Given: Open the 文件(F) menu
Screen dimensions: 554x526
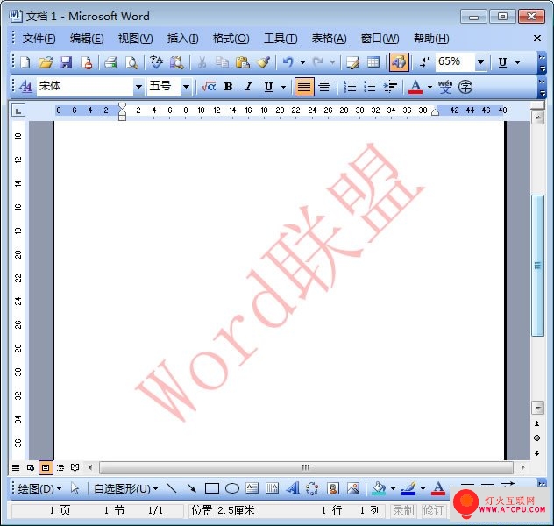Looking at the screenshot, I should tap(39, 39).
